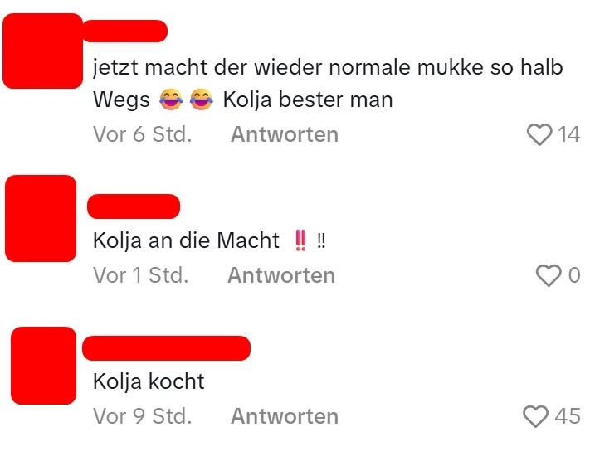Reply to 'Kolja an die Macht' comment
590x466 pixels.
tap(281, 275)
